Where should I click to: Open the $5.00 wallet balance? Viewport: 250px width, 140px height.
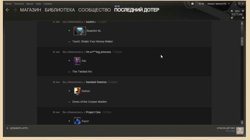click(x=201, y=3)
